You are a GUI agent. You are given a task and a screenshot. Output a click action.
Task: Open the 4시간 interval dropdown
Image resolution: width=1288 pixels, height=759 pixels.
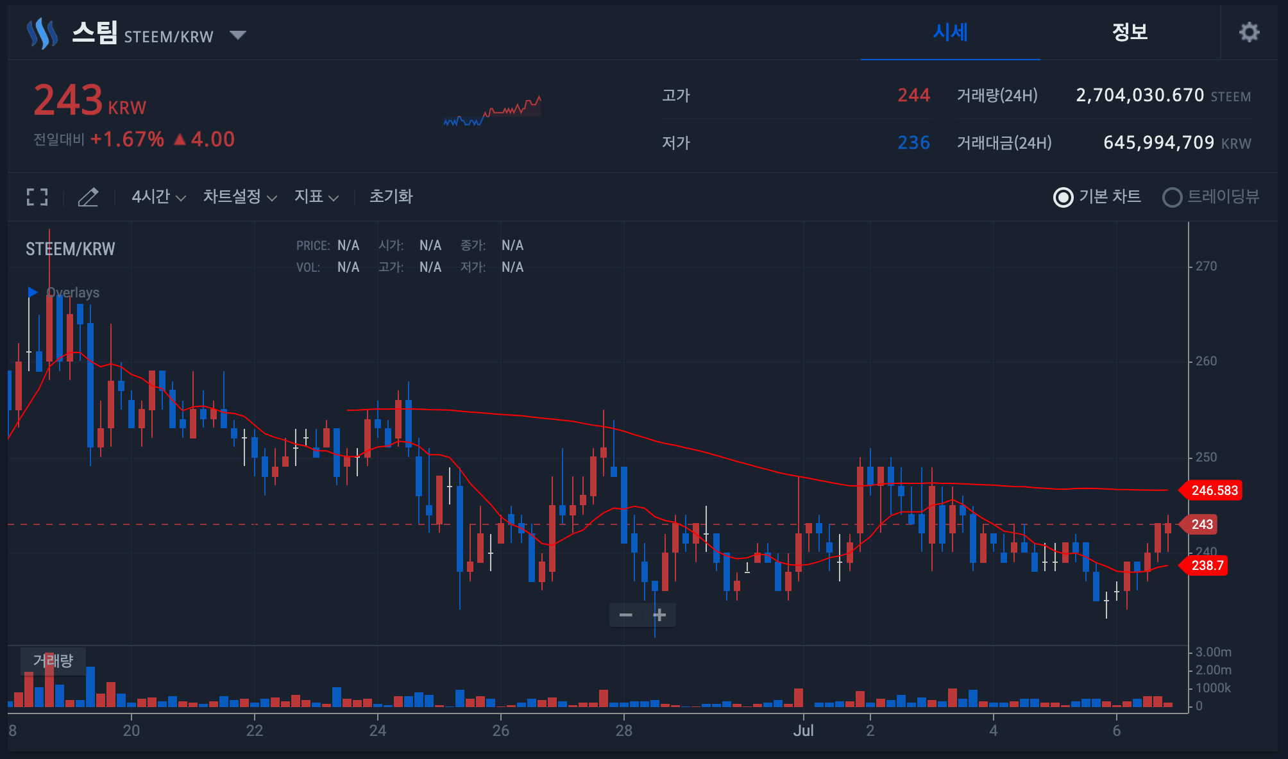click(x=158, y=197)
